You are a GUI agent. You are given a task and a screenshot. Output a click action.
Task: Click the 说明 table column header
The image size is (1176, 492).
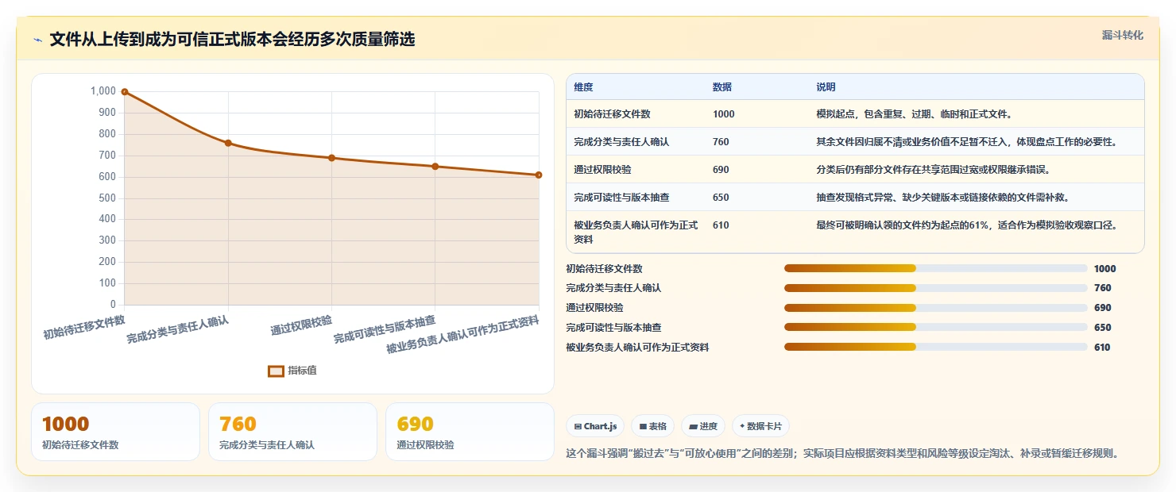826,87
